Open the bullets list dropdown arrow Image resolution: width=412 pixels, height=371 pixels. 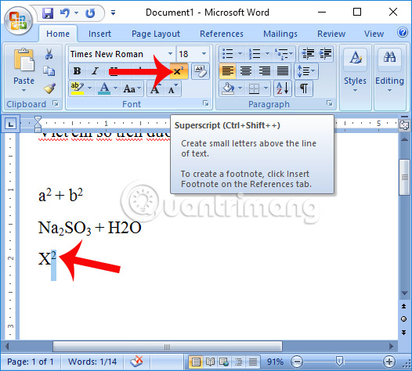(240, 54)
